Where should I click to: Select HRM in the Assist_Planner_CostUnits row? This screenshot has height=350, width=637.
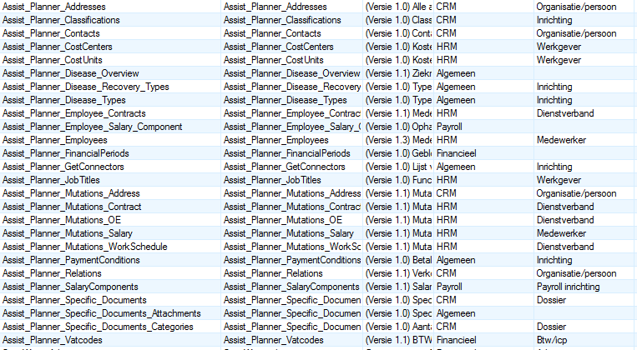pos(447,61)
